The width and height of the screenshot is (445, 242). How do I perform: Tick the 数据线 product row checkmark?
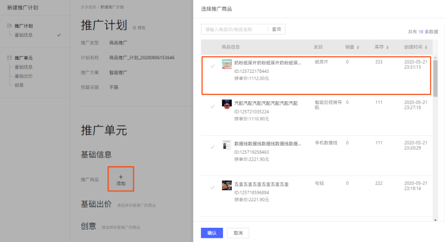point(212,147)
